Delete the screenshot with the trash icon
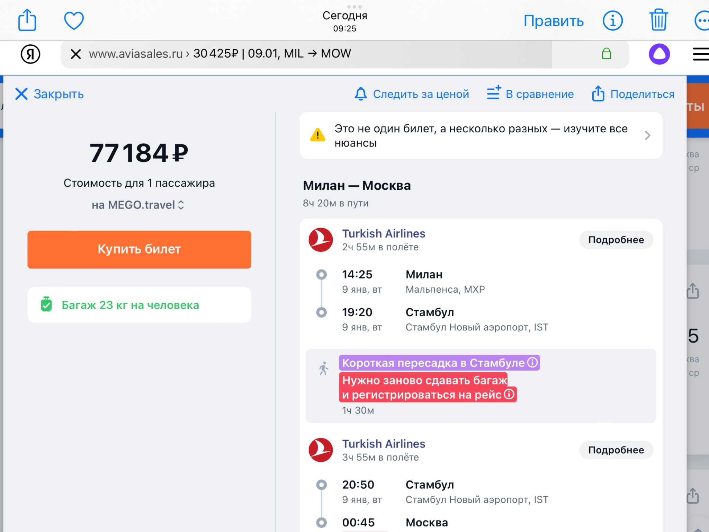709x532 pixels. click(x=658, y=20)
